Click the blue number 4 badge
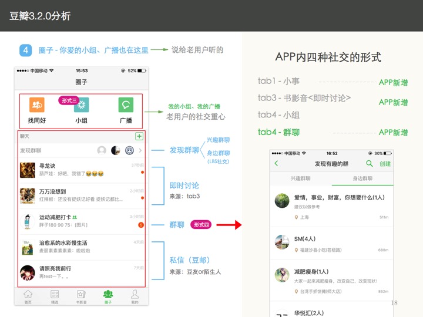The image size is (423, 317). (26, 50)
